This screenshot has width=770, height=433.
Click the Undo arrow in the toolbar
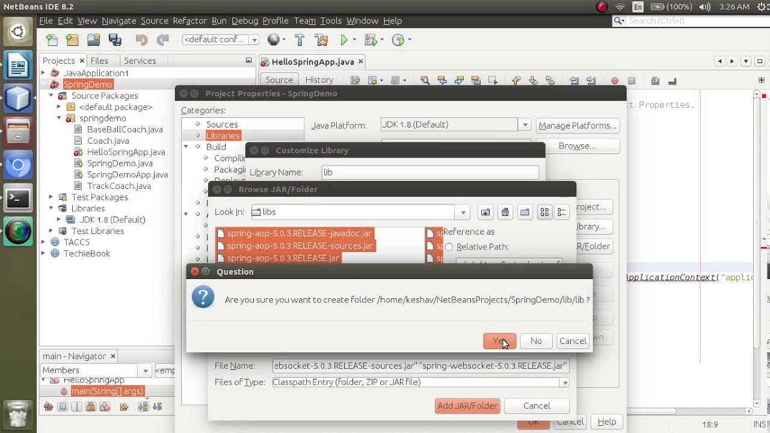click(x=141, y=40)
